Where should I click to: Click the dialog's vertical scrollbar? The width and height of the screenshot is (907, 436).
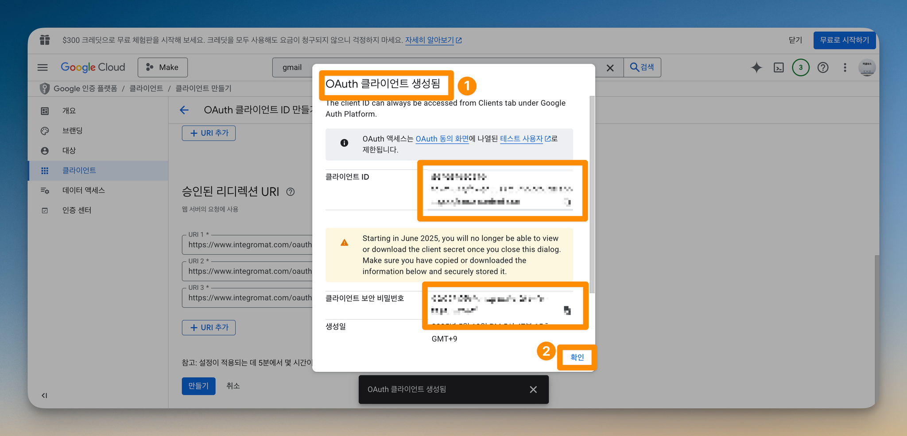point(592,195)
